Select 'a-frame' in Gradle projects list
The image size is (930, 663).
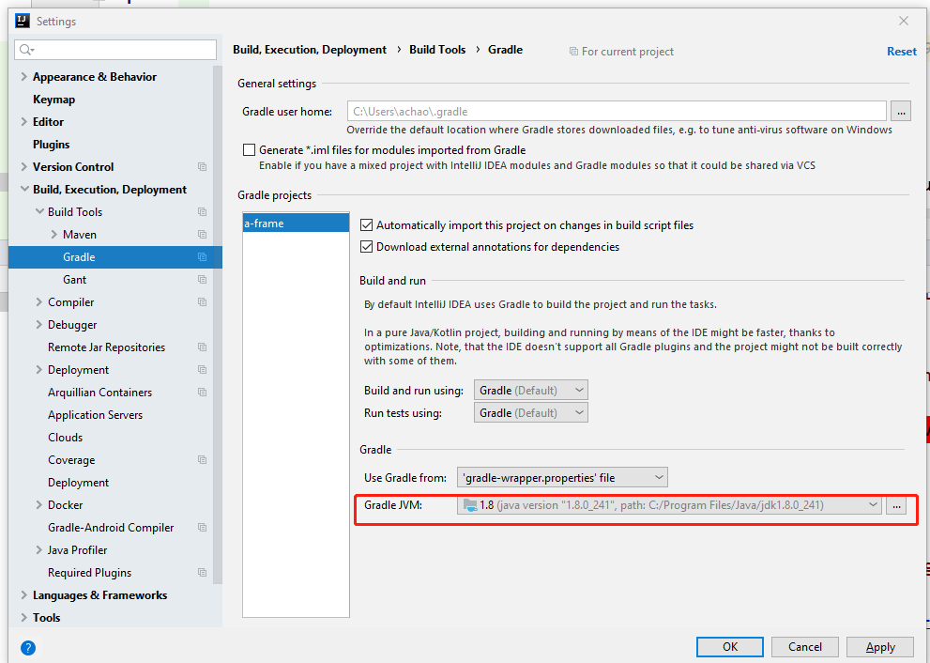296,224
